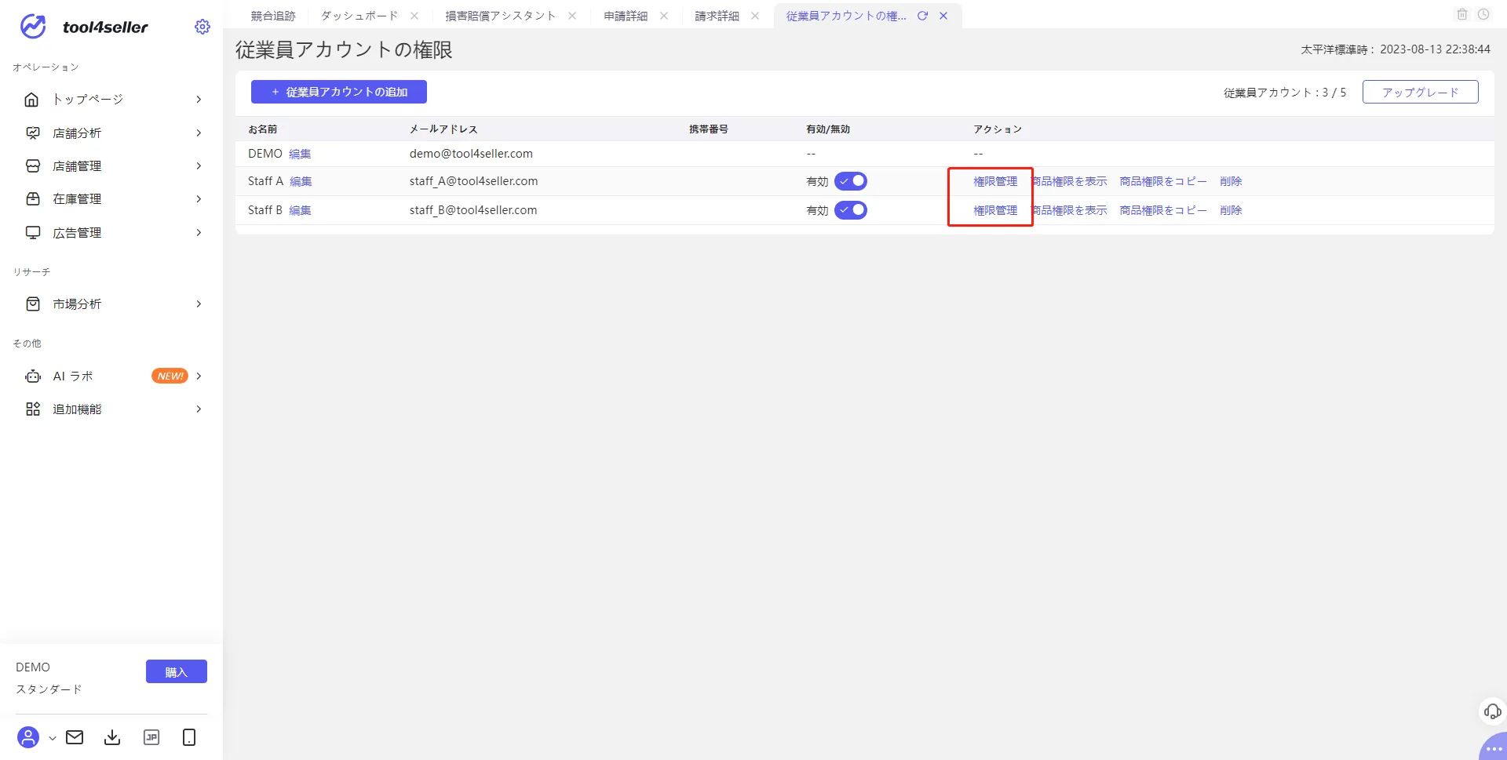Click 編集 next to DEMO
The image size is (1507, 760).
tap(300, 154)
